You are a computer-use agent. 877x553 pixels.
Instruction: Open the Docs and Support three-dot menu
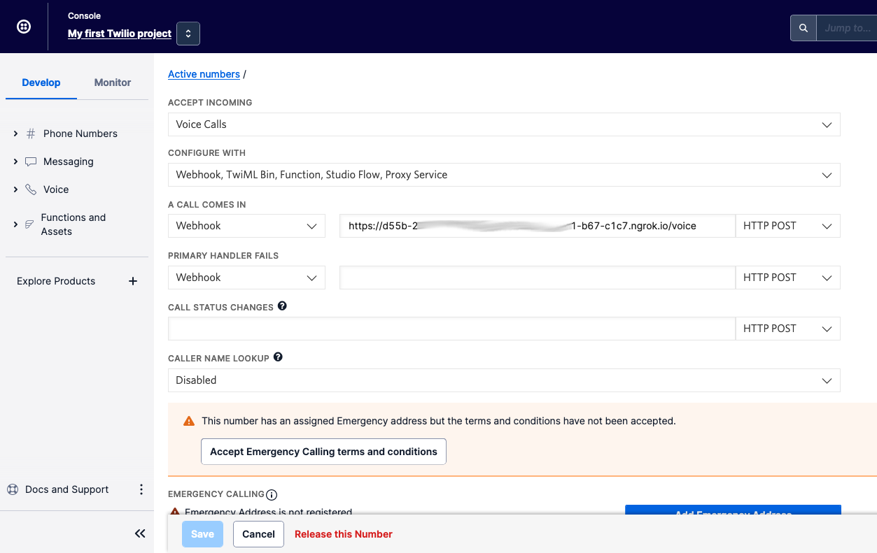141,489
